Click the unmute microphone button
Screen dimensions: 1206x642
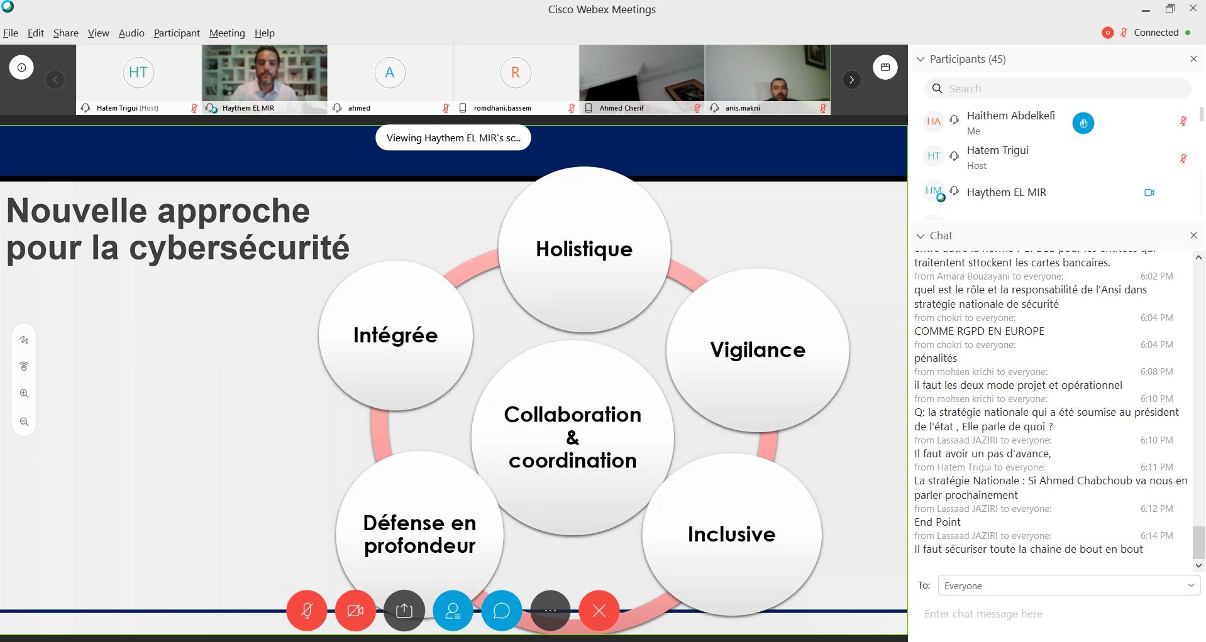pos(307,610)
